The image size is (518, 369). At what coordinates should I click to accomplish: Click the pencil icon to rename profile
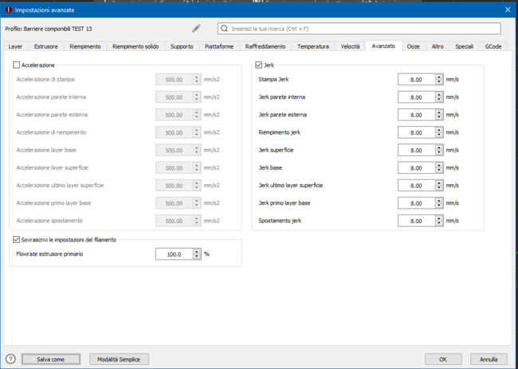point(197,28)
